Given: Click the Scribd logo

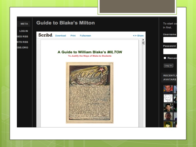Looking at the screenshot, I should (45, 35).
